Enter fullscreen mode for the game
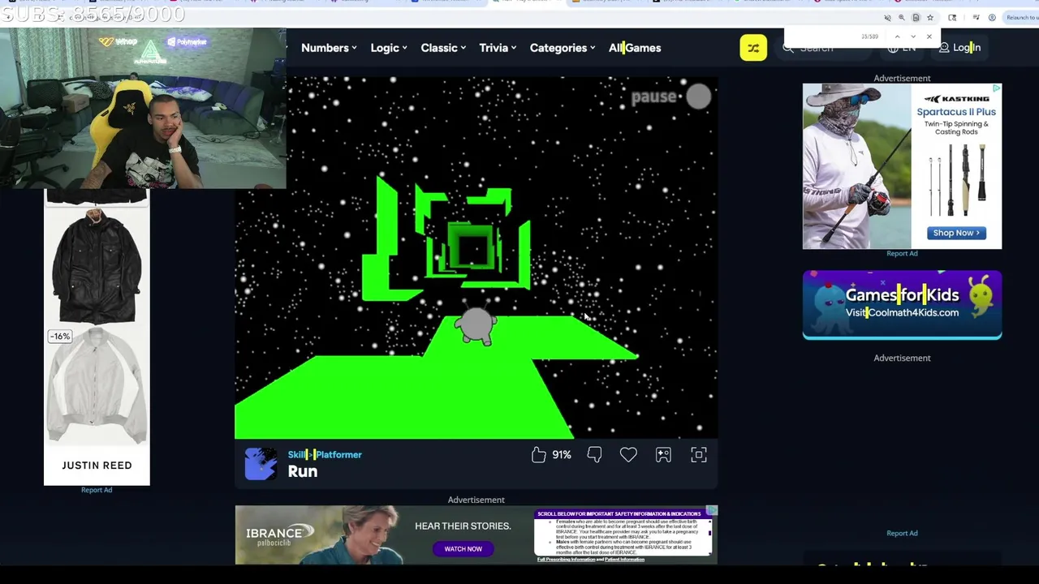 click(x=699, y=455)
